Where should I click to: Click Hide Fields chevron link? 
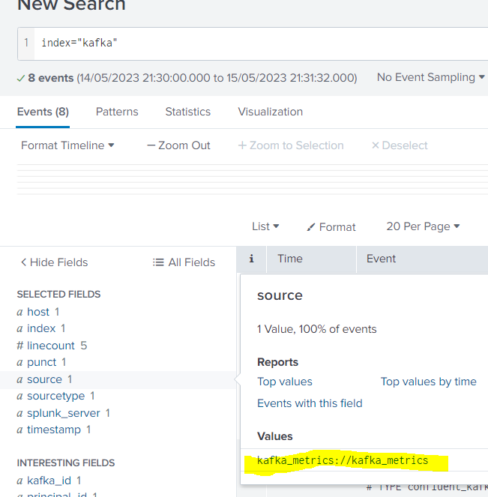tap(54, 262)
